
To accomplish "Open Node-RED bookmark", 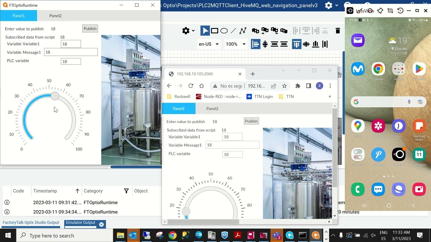I will tap(219, 96).
